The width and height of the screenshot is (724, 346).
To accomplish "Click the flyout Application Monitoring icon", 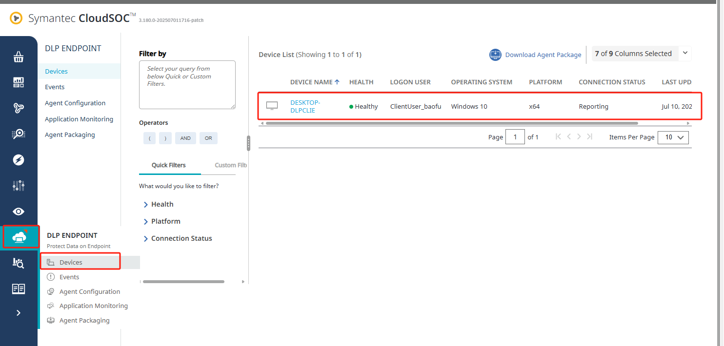I will click(x=50, y=306).
